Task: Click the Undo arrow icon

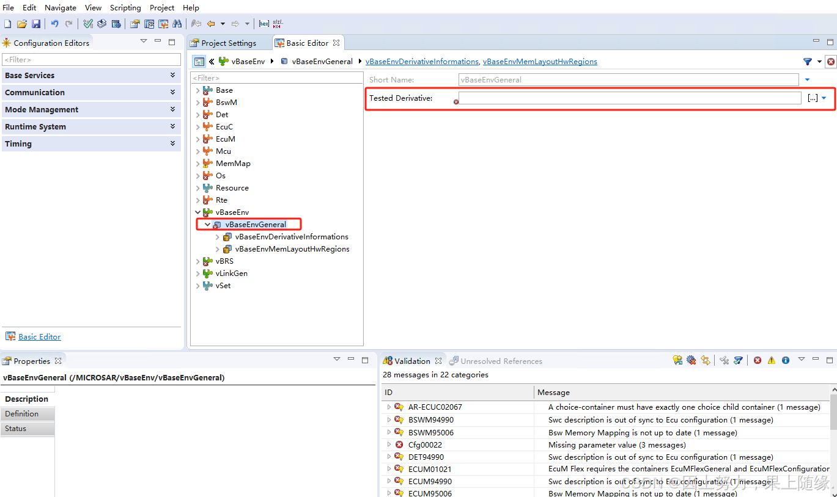Action: point(54,24)
